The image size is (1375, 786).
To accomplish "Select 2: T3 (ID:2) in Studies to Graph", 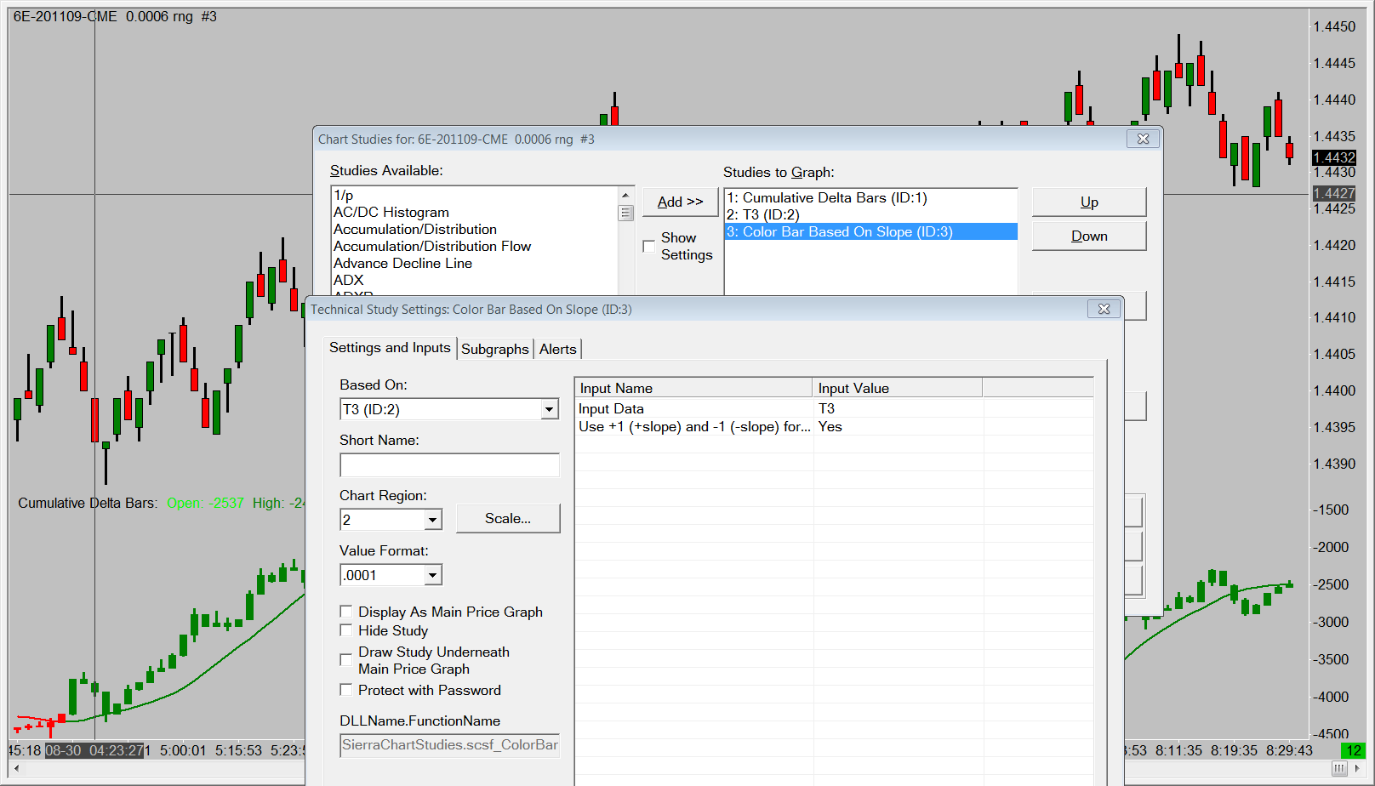I will [870, 214].
